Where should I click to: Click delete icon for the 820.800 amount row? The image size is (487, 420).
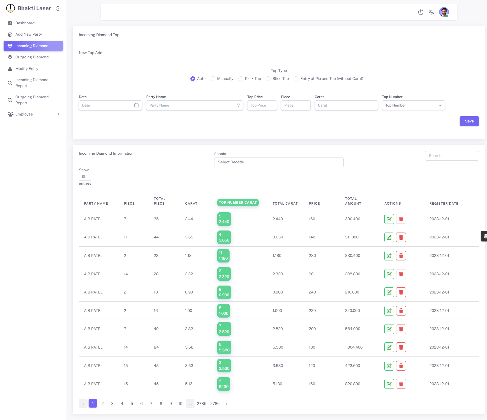point(401,384)
